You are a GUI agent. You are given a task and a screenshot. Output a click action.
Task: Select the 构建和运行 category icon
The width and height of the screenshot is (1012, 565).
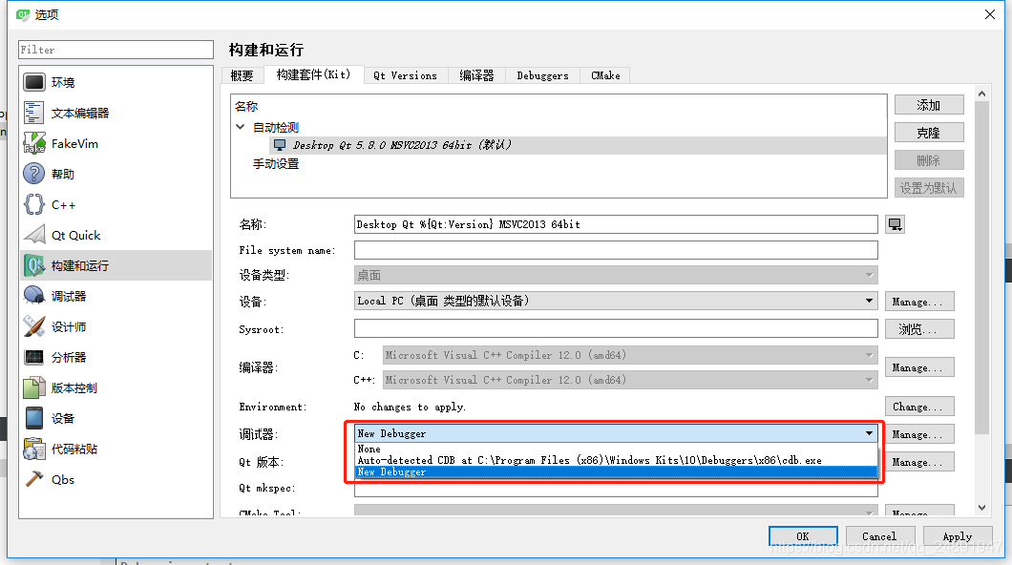coord(34,265)
